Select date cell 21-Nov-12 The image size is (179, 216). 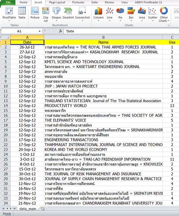tap(27, 203)
